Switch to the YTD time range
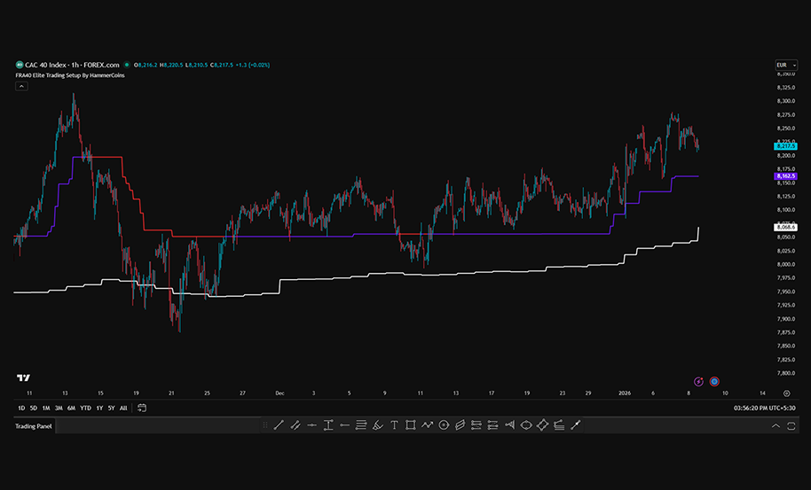This screenshot has width=811, height=490. (x=85, y=408)
